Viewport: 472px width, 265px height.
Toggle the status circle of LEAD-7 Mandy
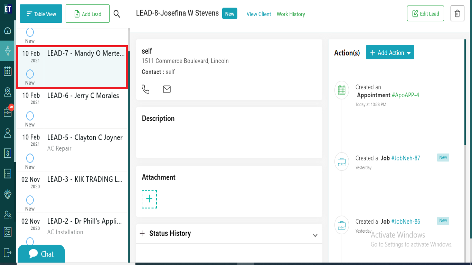(30, 74)
